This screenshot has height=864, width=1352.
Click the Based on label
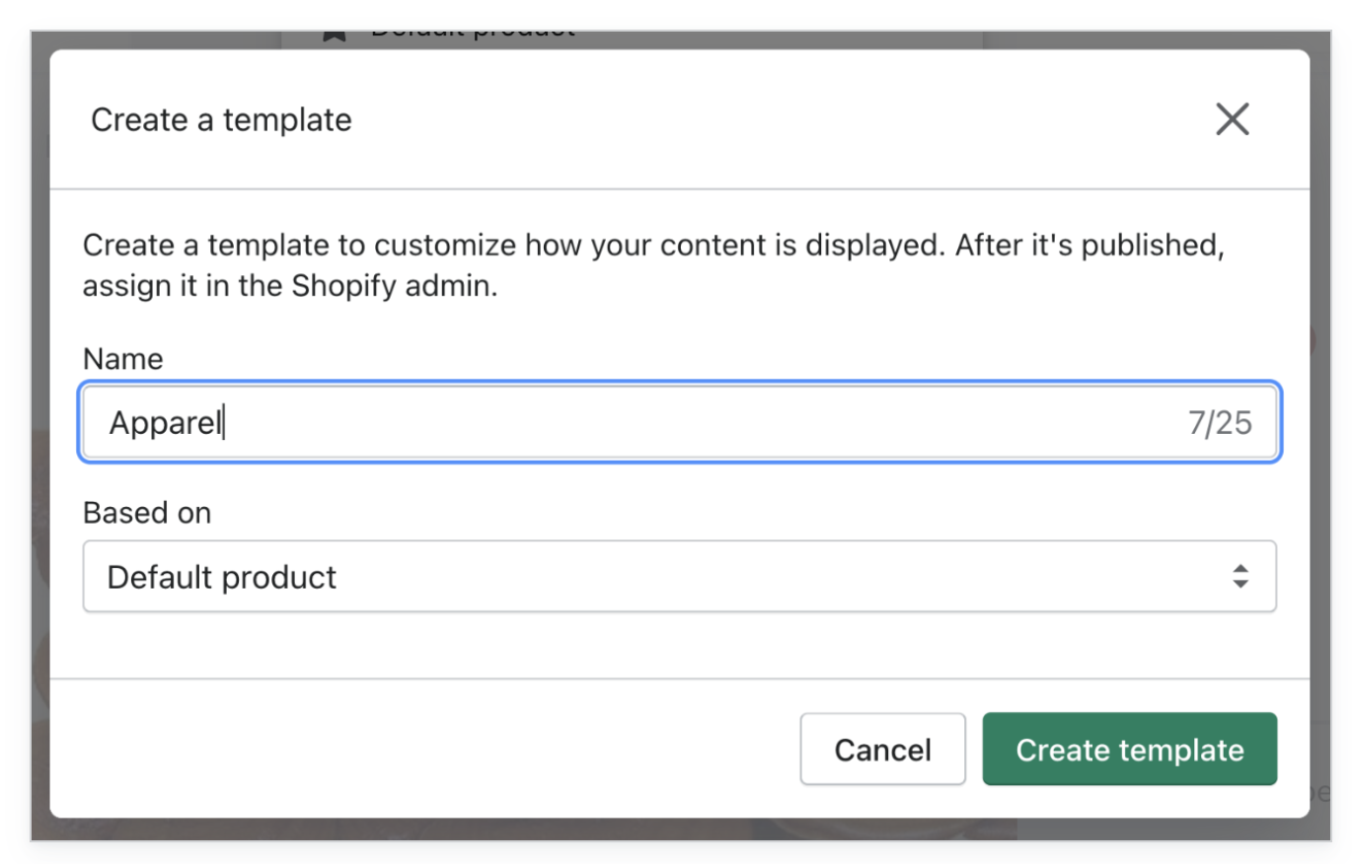pyautogui.click(x=147, y=513)
